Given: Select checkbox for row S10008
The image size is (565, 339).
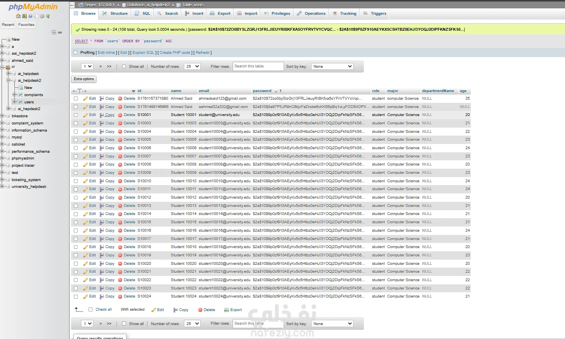Looking at the screenshot, I should (x=76, y=164).
